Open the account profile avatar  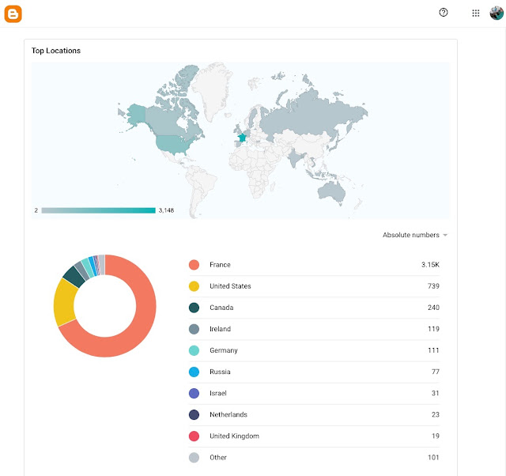tap(497, 13)
